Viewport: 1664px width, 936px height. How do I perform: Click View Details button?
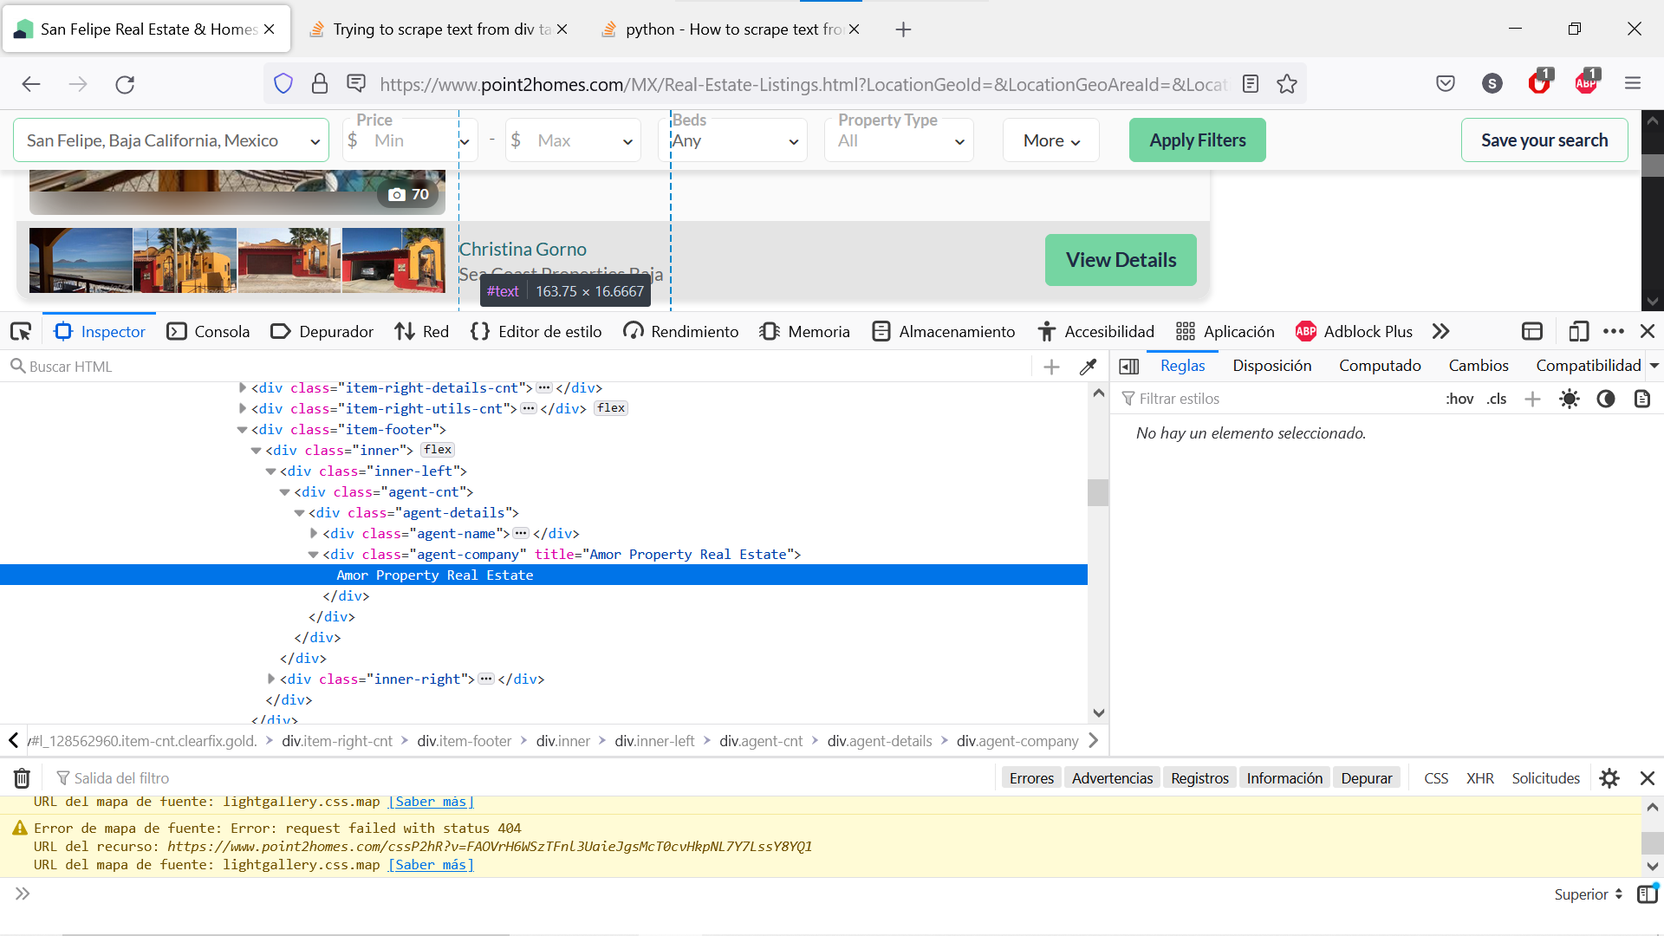(x=1121, y=259)
